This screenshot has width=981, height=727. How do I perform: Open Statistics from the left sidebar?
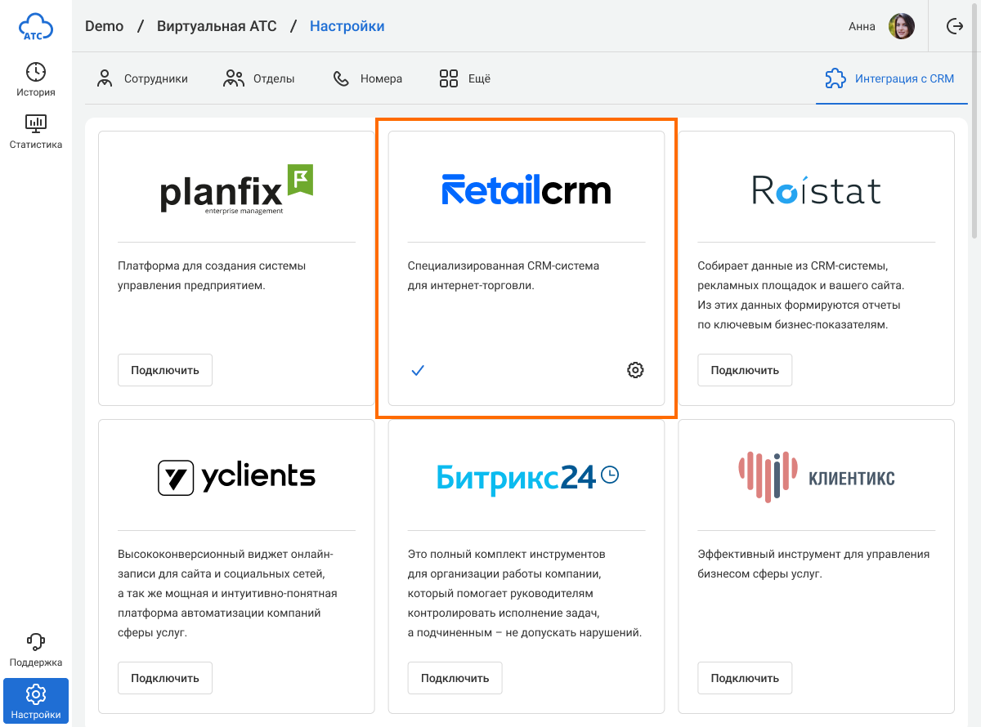36,132
